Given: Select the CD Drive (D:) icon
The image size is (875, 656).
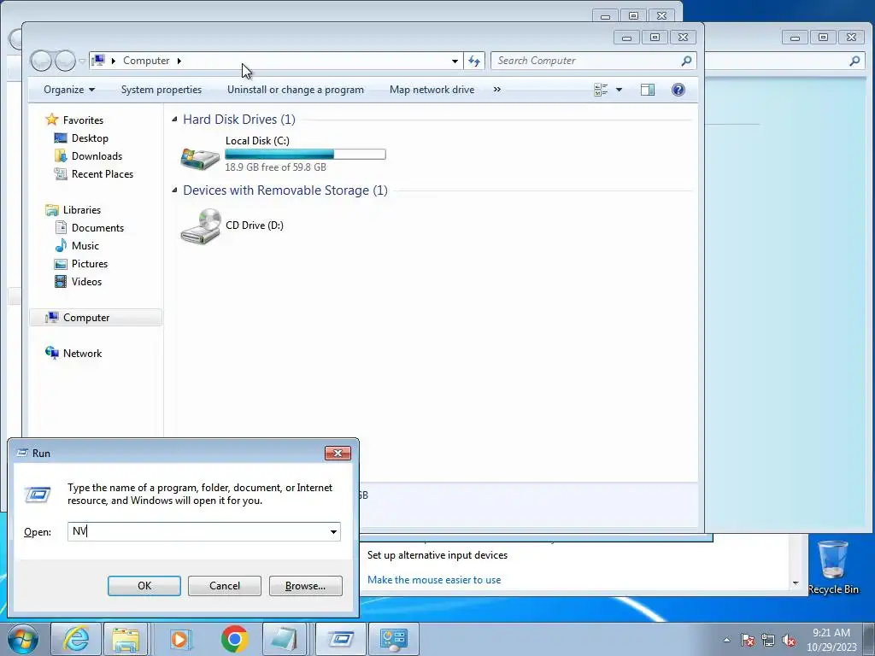Looking at the screenshot, I should point(200,225).
